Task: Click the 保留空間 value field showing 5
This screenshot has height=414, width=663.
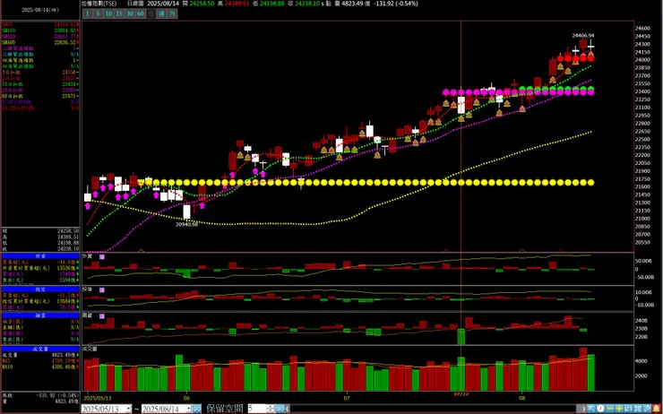Action: [x=257, y=409]
